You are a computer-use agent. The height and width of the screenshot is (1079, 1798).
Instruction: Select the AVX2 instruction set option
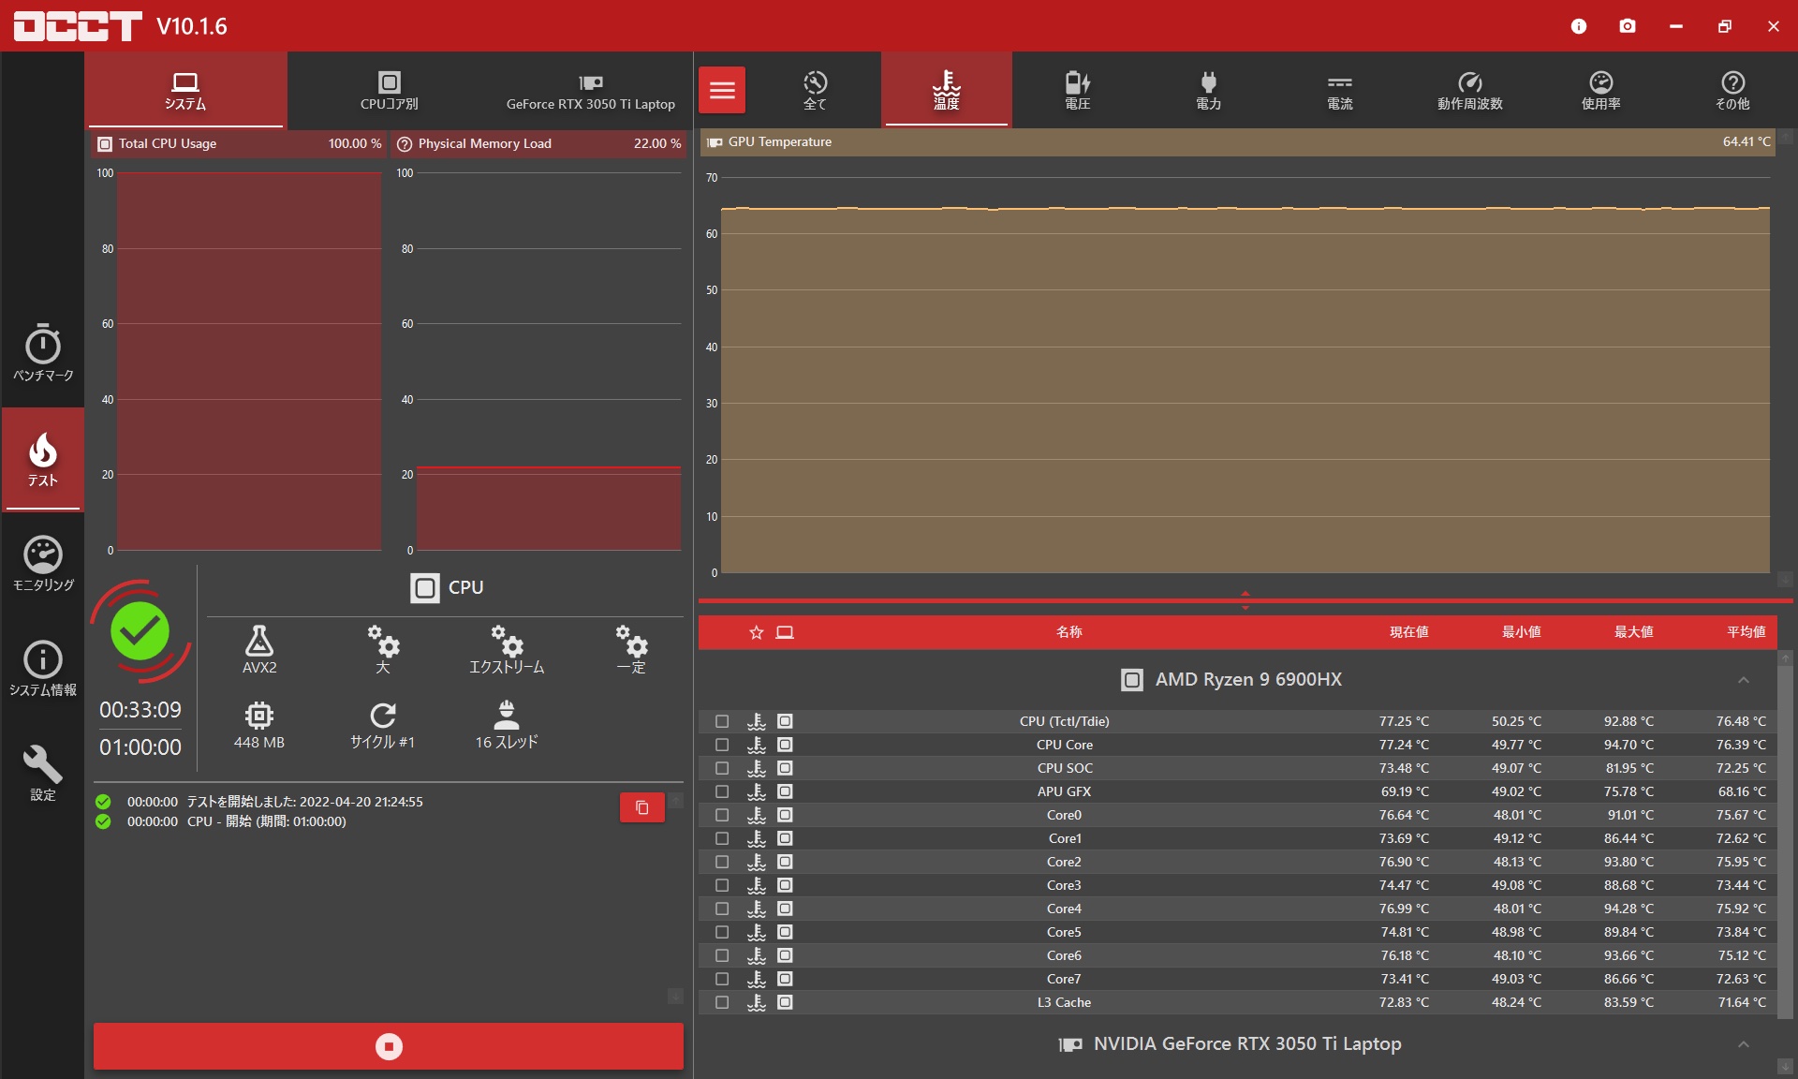pos(259,649)
